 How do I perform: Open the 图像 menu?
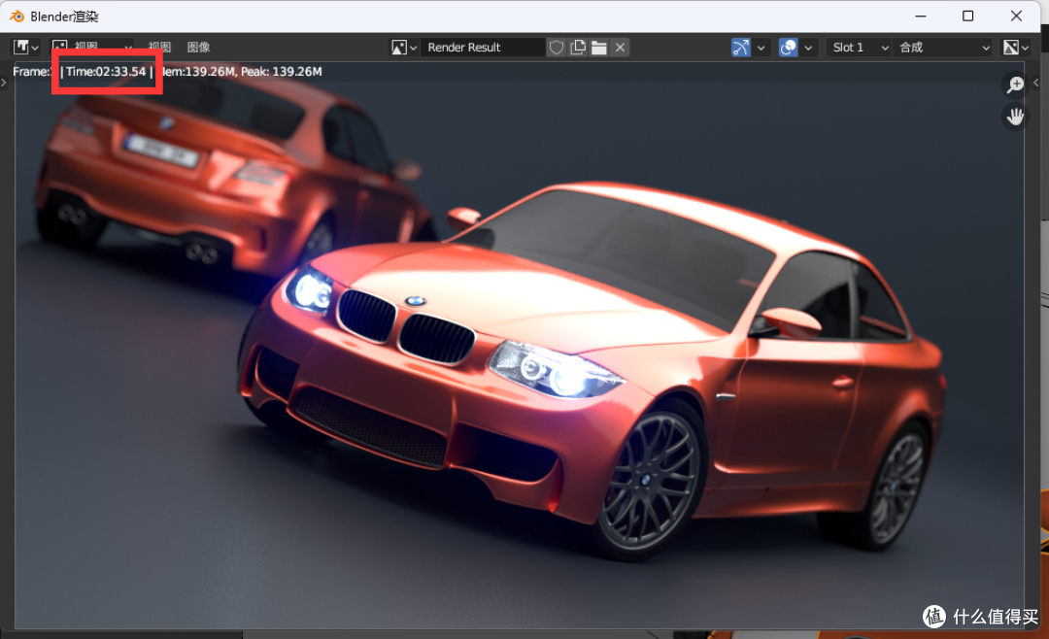point(198,48)
